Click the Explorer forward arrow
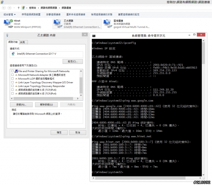212x185 pixels. click(x=10, y=8)
